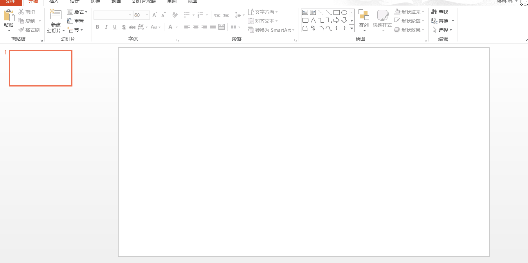Select the Scribble freehand shape
The width and height of the screenshot is (528, 263).
[313, 28]
